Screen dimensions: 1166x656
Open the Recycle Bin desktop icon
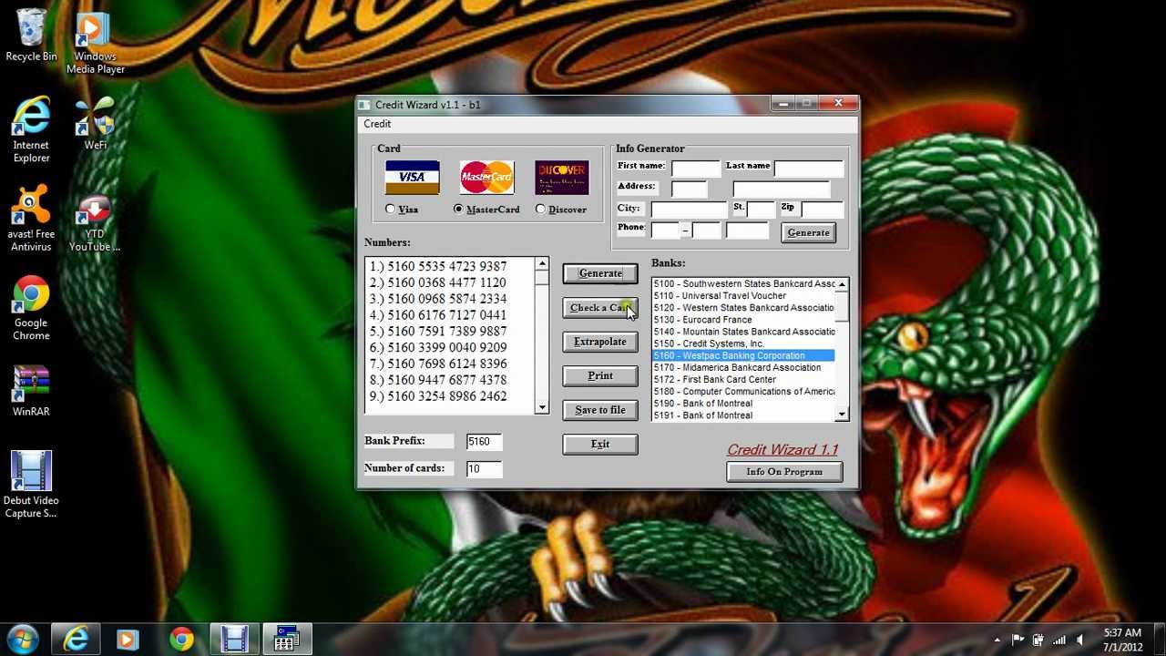tap(31, 36)
